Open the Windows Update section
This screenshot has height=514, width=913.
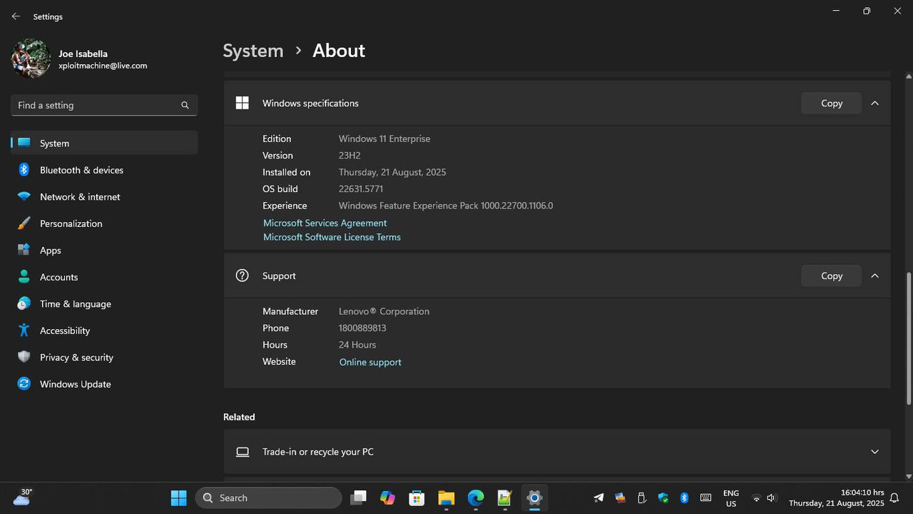click(x=75, y=384)
